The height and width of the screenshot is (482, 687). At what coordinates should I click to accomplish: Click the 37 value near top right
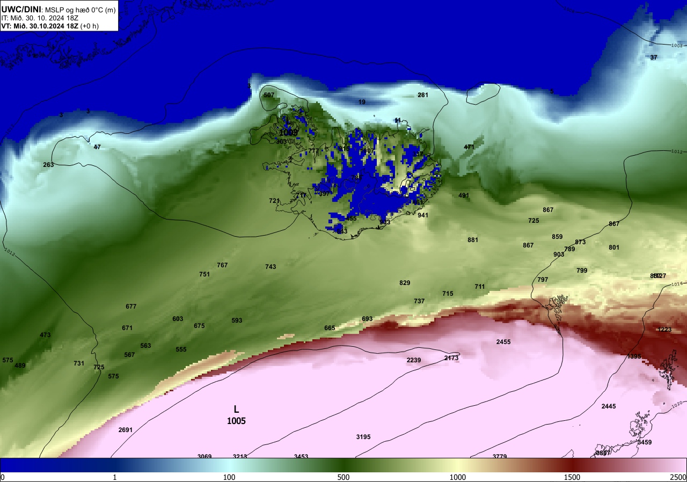point(654,57)
